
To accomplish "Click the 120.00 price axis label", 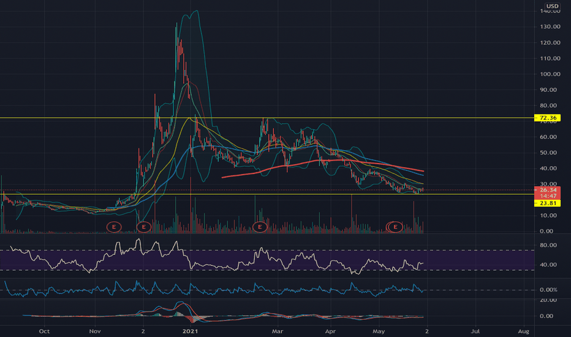I will tap(550, 43).
